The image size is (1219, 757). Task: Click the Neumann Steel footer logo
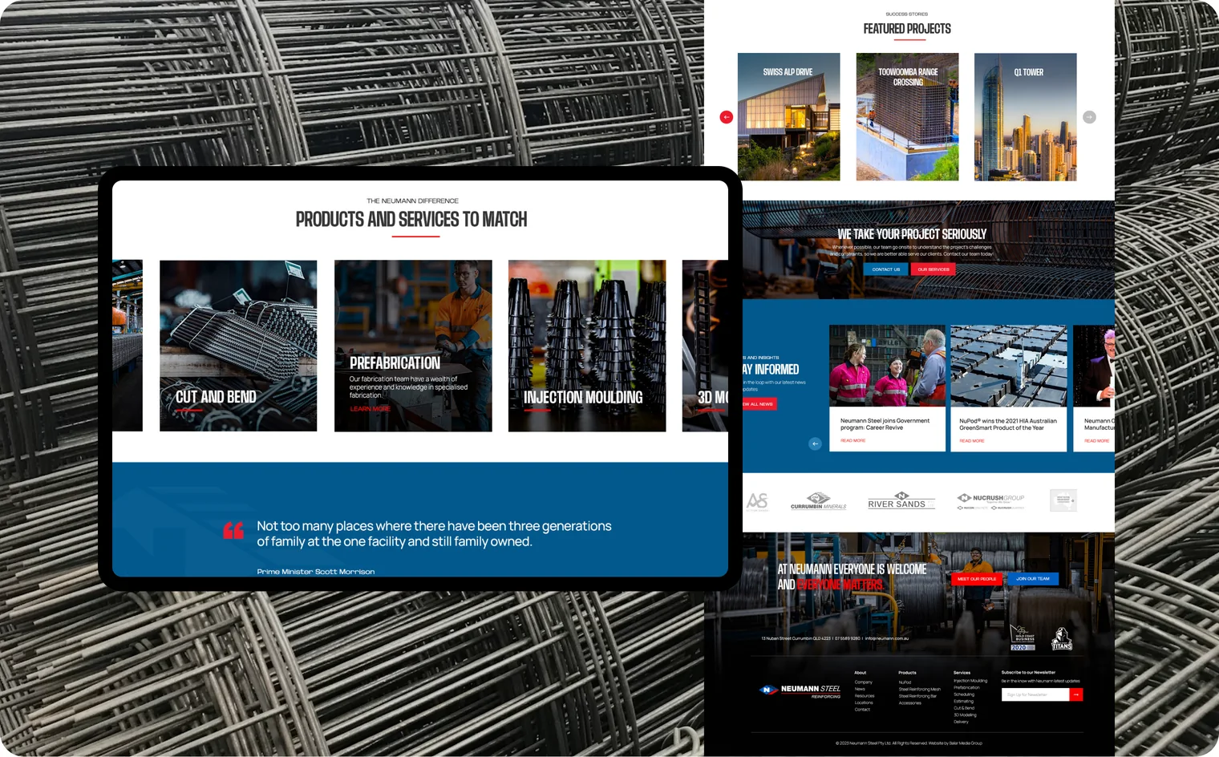coord(800,690)
